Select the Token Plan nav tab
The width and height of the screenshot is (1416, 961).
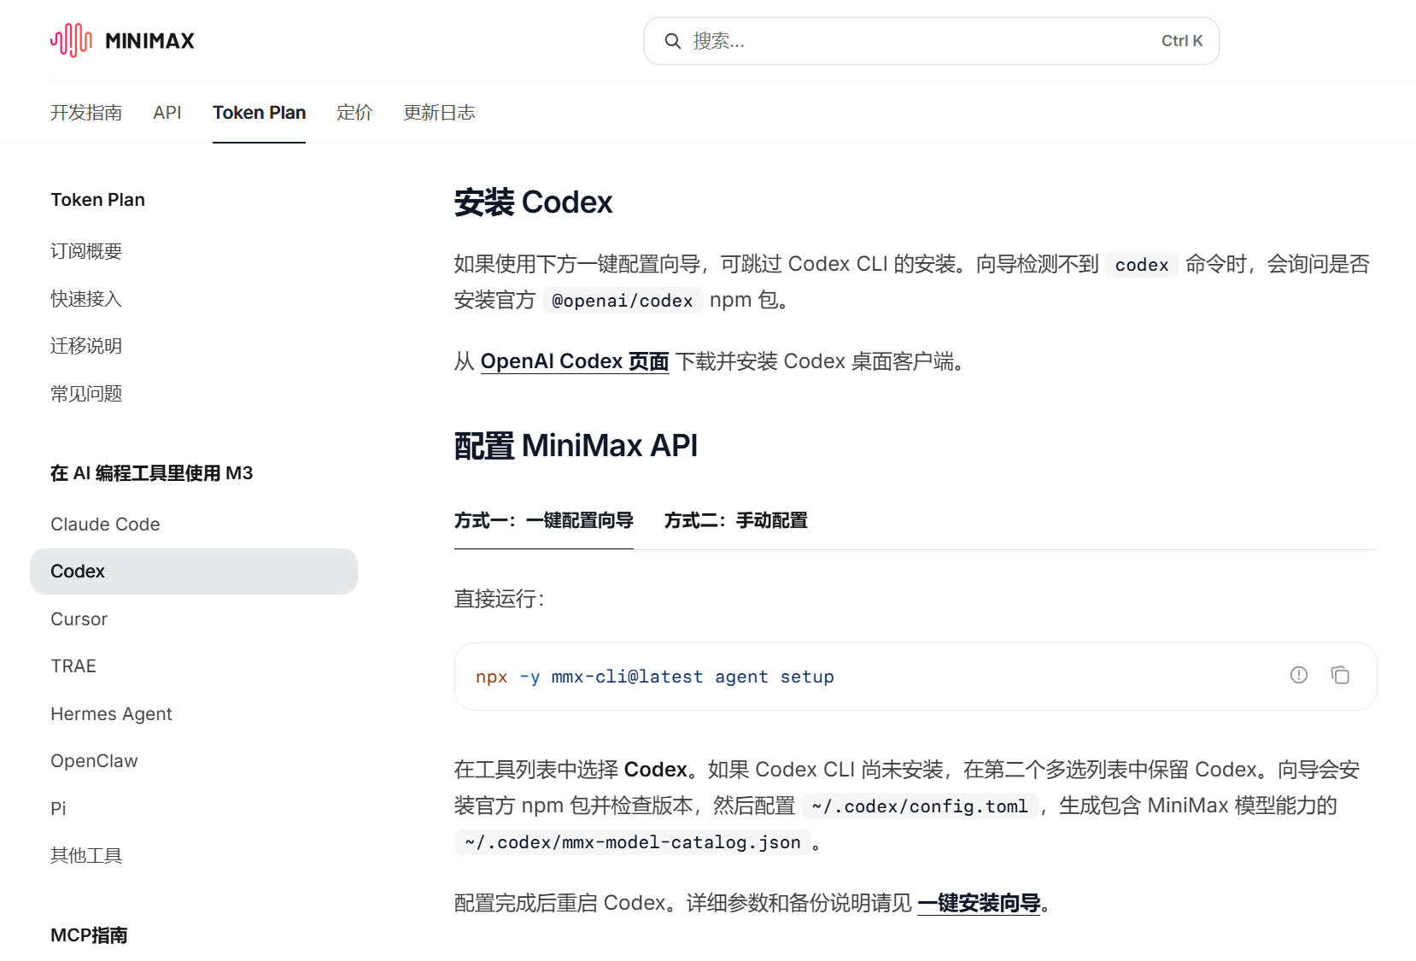point(259,113)
